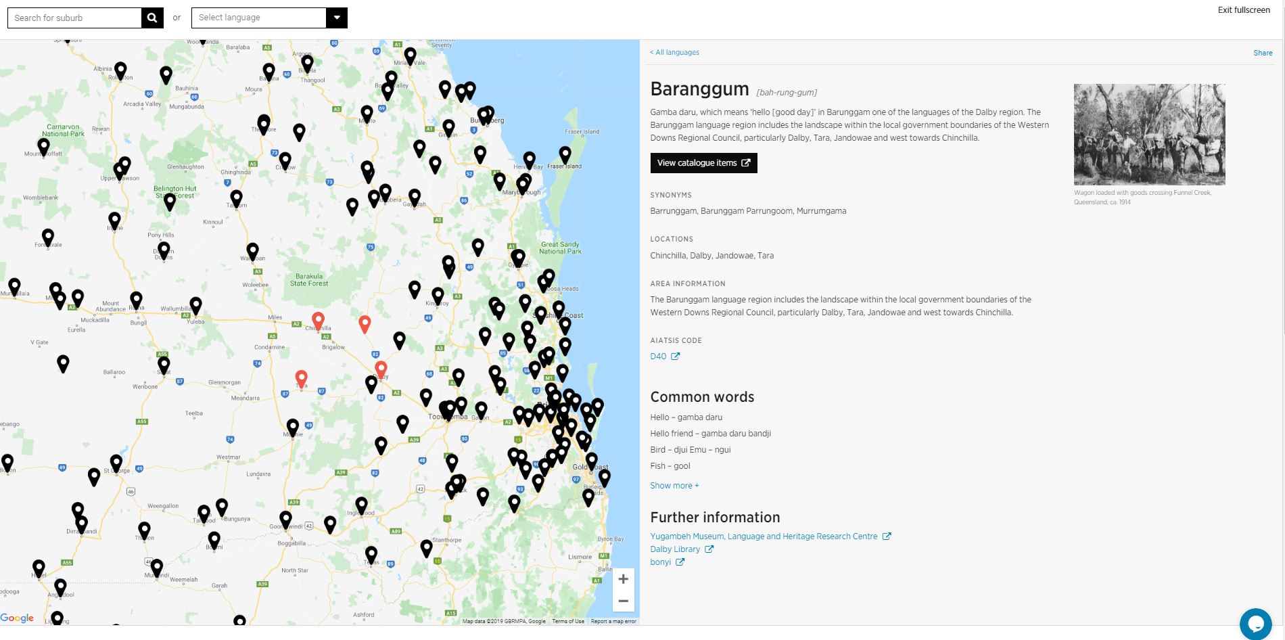Click the Share link
Screen dimensions: 1285x640
1262,53
